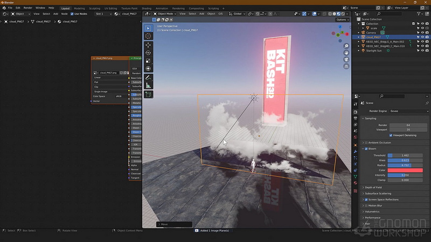Toggle camera view using the camera gizmo icon
Viewport: 431px width, 242px height.
(346, 60)
